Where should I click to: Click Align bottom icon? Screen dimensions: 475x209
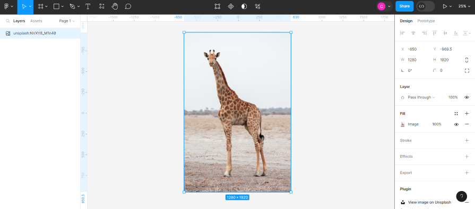click(x=455, y=33)
